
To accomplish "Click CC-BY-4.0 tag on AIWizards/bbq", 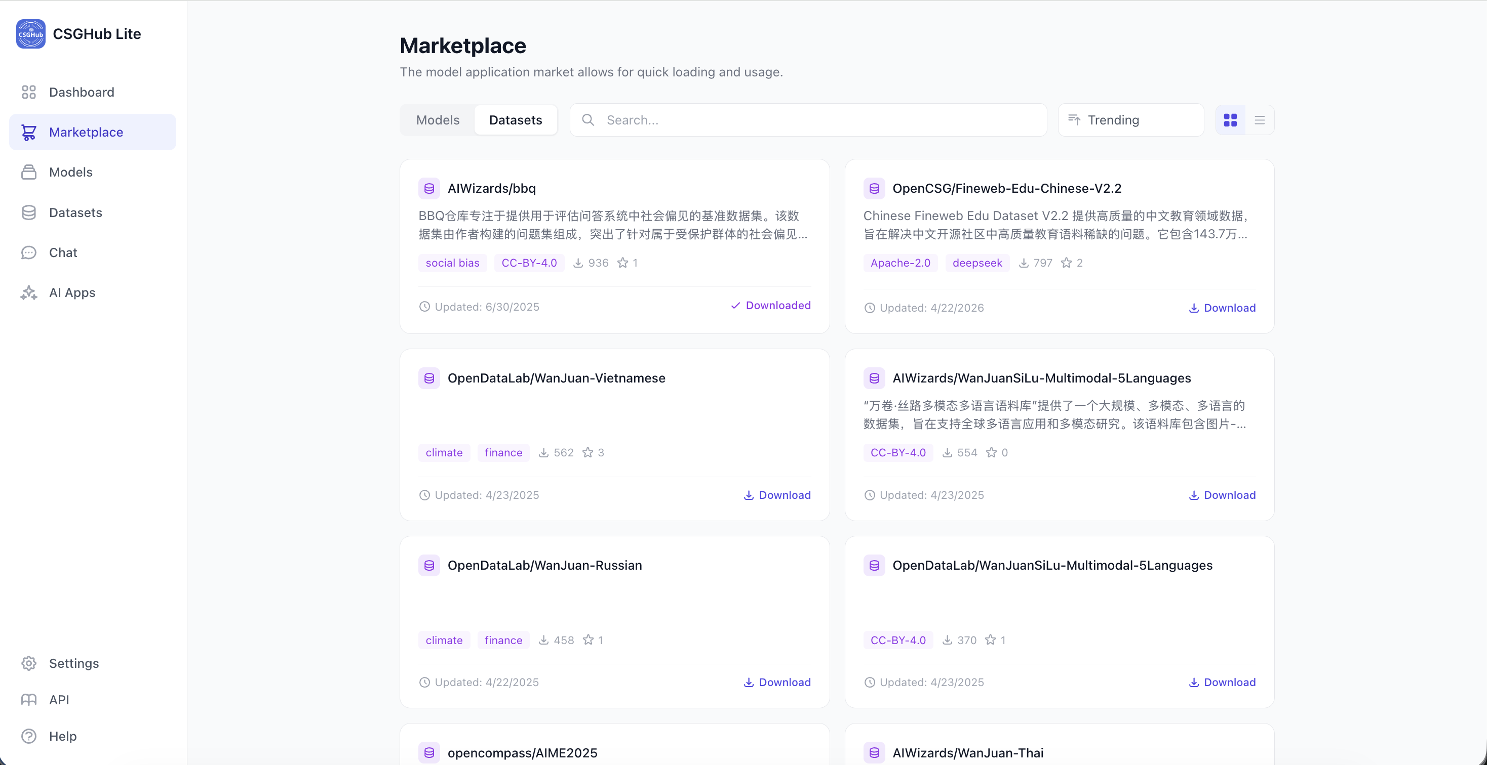I will click(x=529, y=263).
